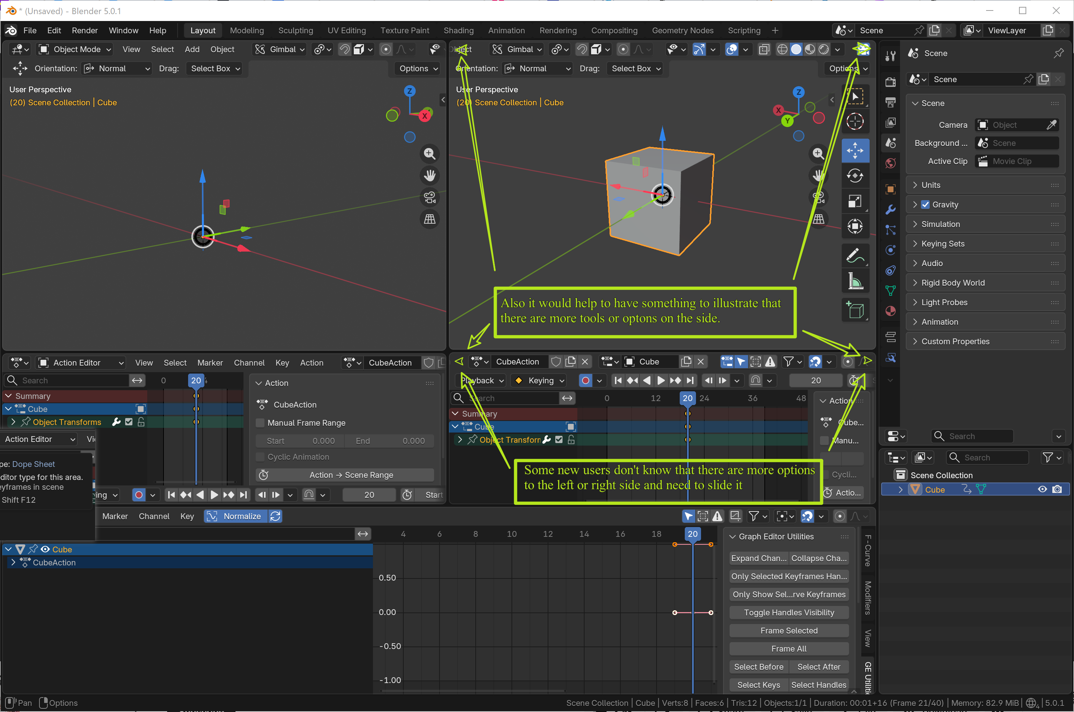Open the Object Mode dropdown
1074x712 pixels.
click(75, 49)
